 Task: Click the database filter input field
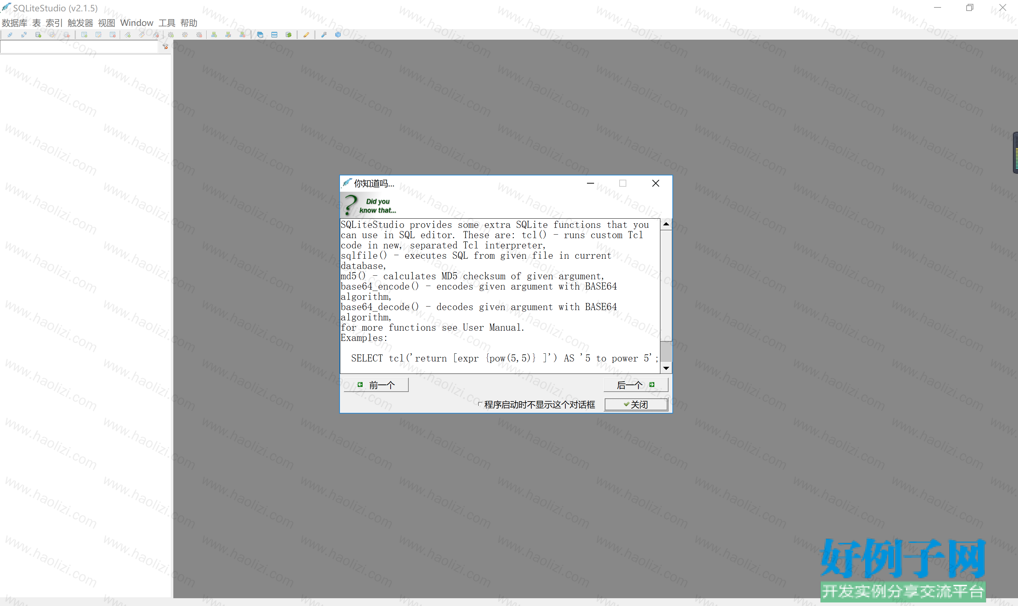click(x=79, y=47)
